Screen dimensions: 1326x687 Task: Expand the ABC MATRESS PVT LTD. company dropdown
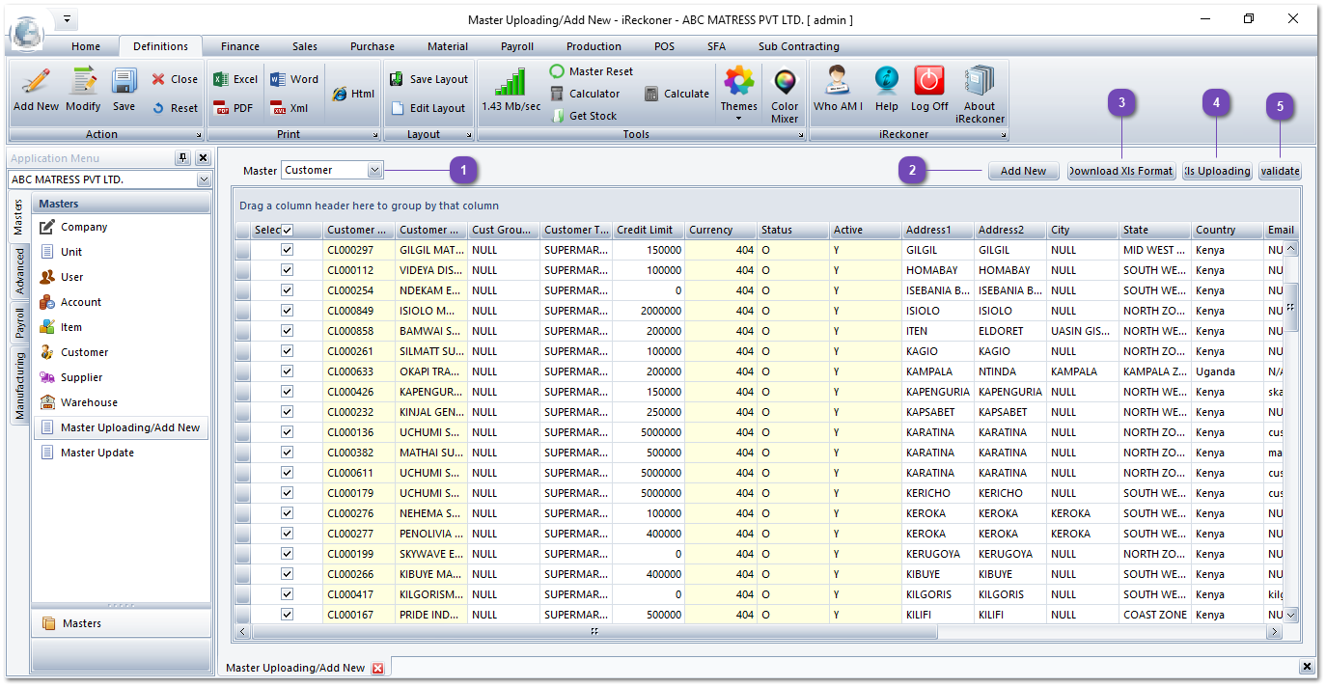[204, 180]
